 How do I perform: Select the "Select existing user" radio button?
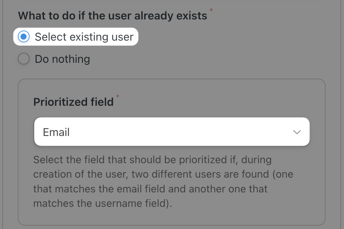tap(24, 37)
